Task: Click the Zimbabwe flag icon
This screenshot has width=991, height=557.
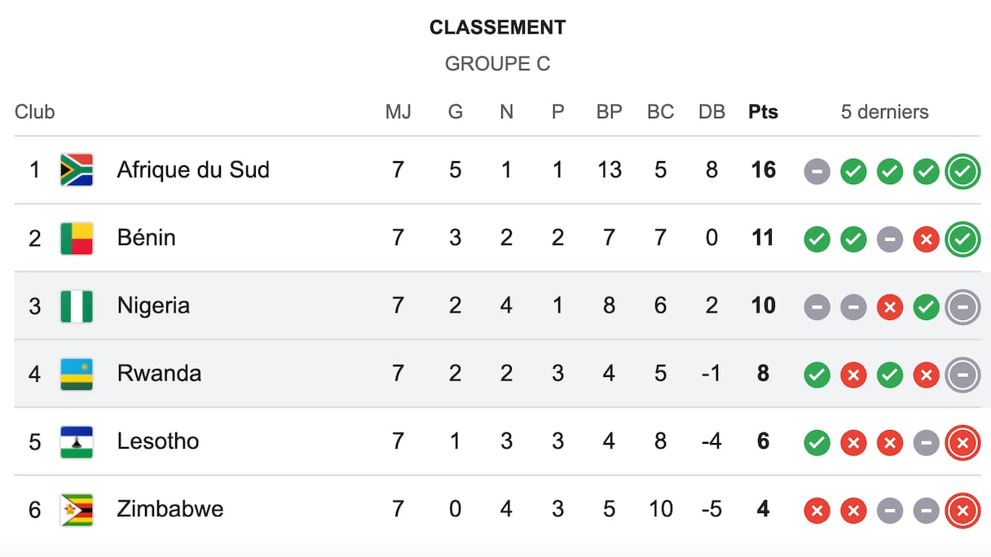Action: coord(77,510)
